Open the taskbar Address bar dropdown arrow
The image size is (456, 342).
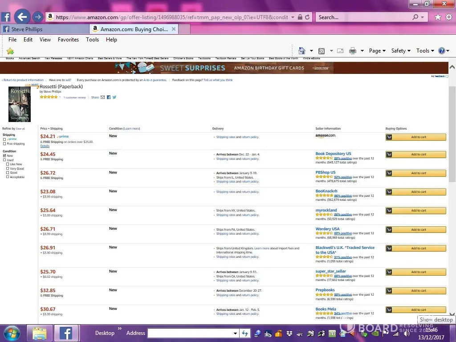[x=235, y=333]
